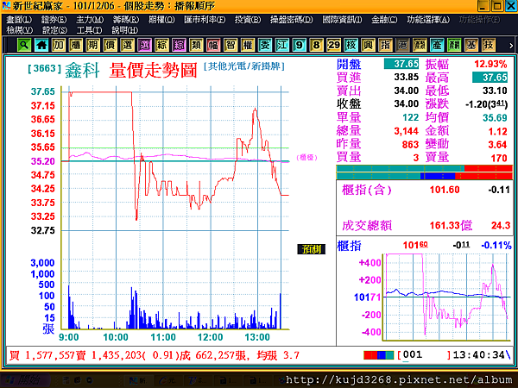Click the 開始 Start button on taskbar
This screenshot has width=518, height=388.
(25, 379)
